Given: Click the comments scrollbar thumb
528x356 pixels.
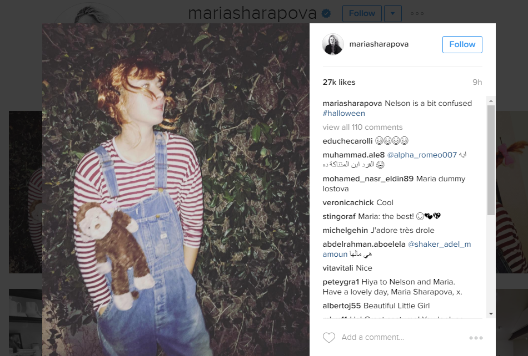Looking at the screenshot, I should tap(491, 160).
